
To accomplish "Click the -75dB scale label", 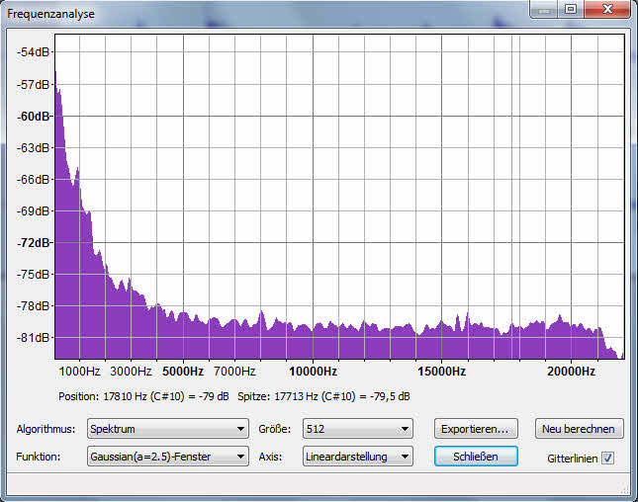I will pyautogui.click(x=34, y=275).
